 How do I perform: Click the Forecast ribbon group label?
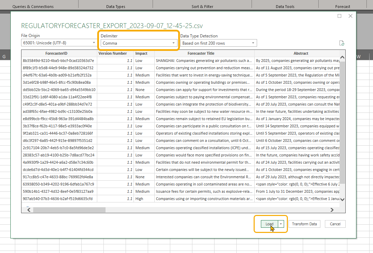343,7
